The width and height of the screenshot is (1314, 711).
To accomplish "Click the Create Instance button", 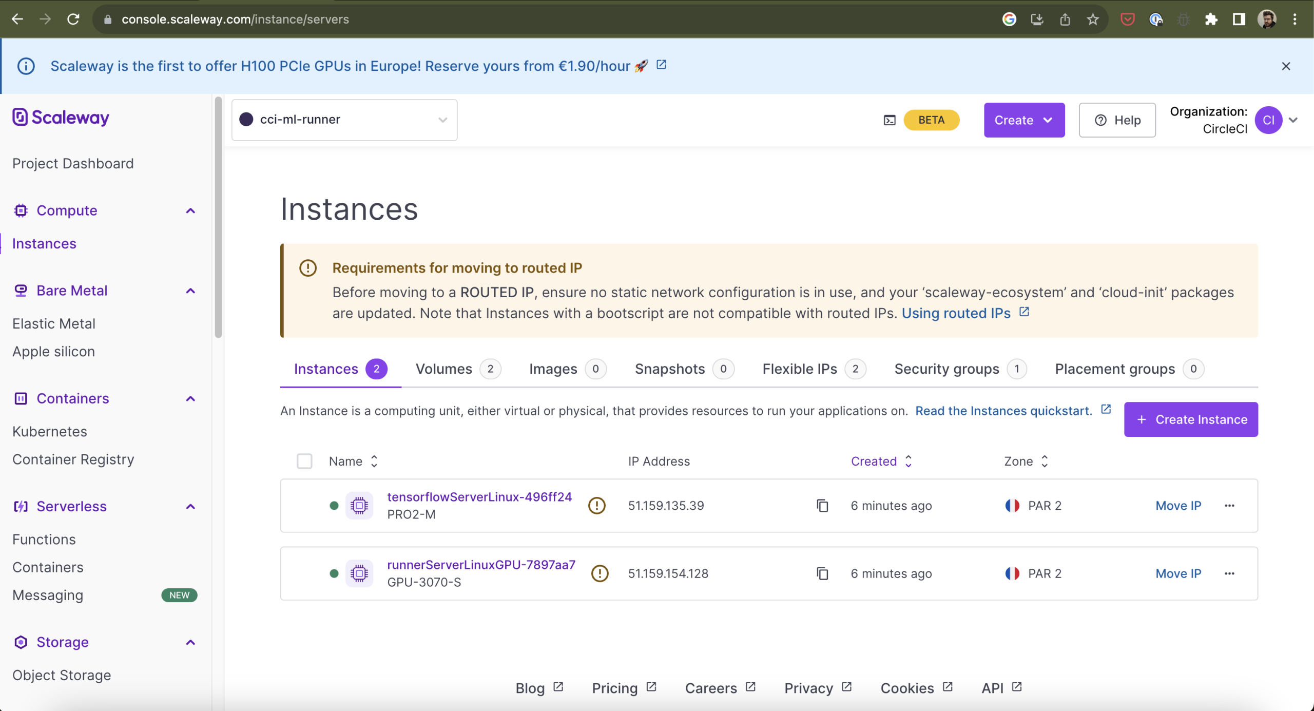I will click(1191, 419).
